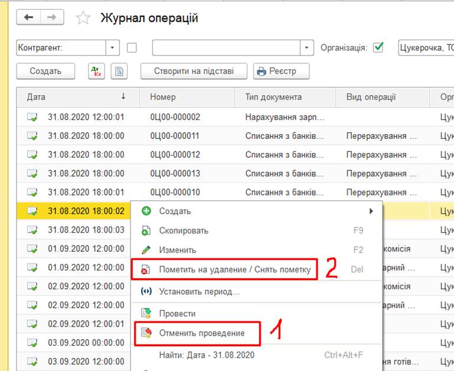Expand the contractor value dropdown arrow
454x371 pixels.
(306, 48)
